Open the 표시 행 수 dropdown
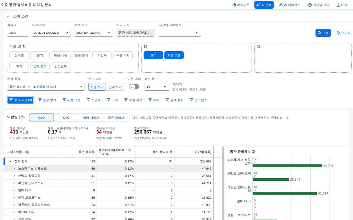 (x=156, y=87)
